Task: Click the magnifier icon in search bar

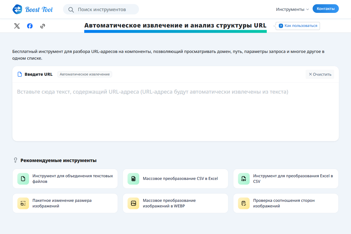Action: [x=71, y=10]
